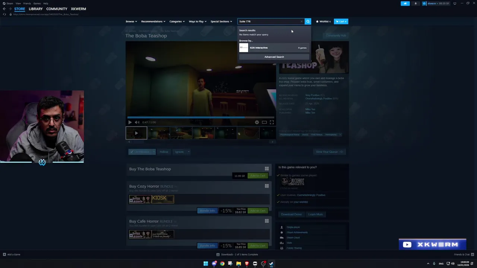Expand the Special Sections dropdown
This screenshot has height=268, width=477.
click(x=221, y=22)
